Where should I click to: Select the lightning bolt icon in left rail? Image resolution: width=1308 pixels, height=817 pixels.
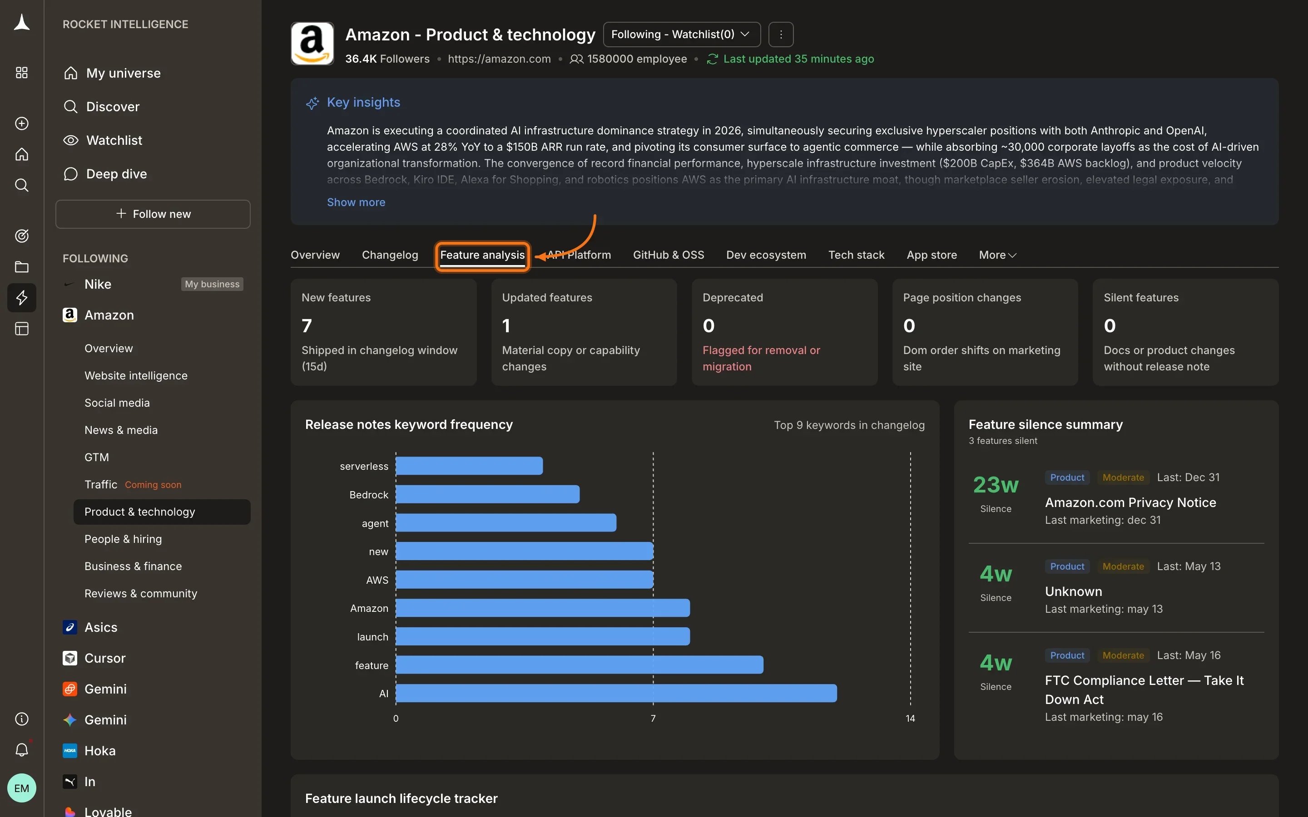pos(22,297)
